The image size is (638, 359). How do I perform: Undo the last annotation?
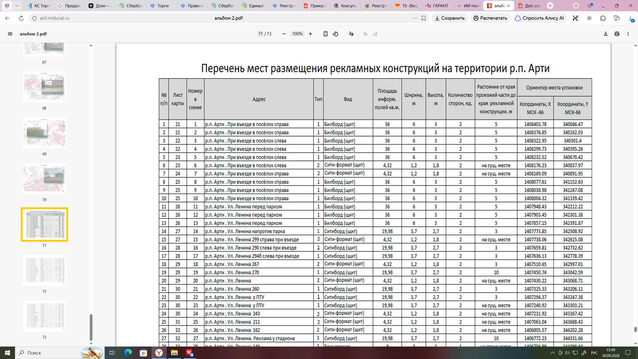tap(365, 34)
